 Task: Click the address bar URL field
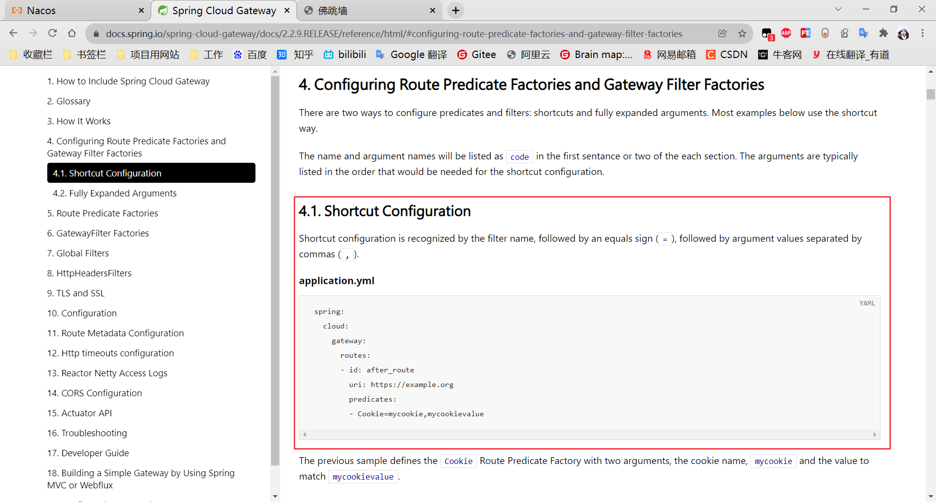click(394, 34)
